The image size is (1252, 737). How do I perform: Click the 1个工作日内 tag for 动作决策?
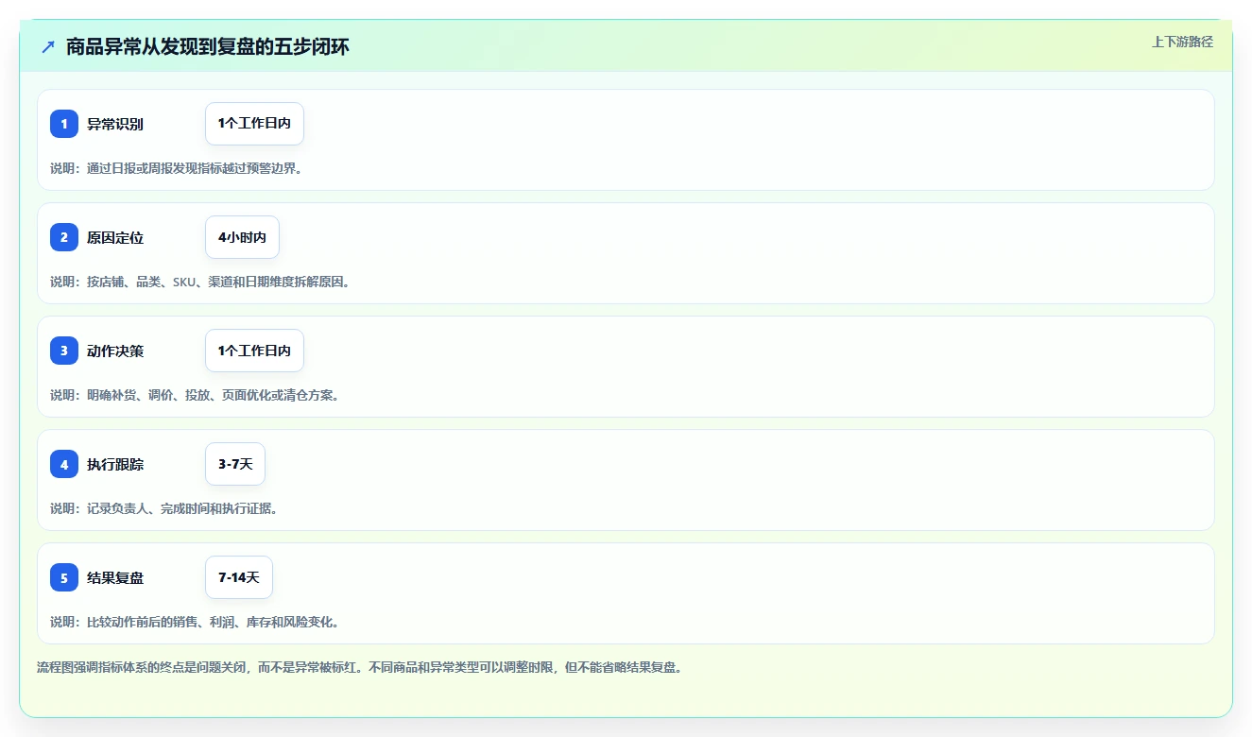pos(254,351)
